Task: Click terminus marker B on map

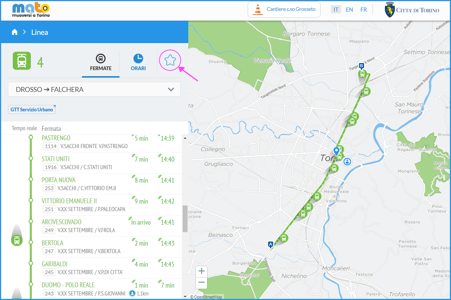Action: coord(362,66)
